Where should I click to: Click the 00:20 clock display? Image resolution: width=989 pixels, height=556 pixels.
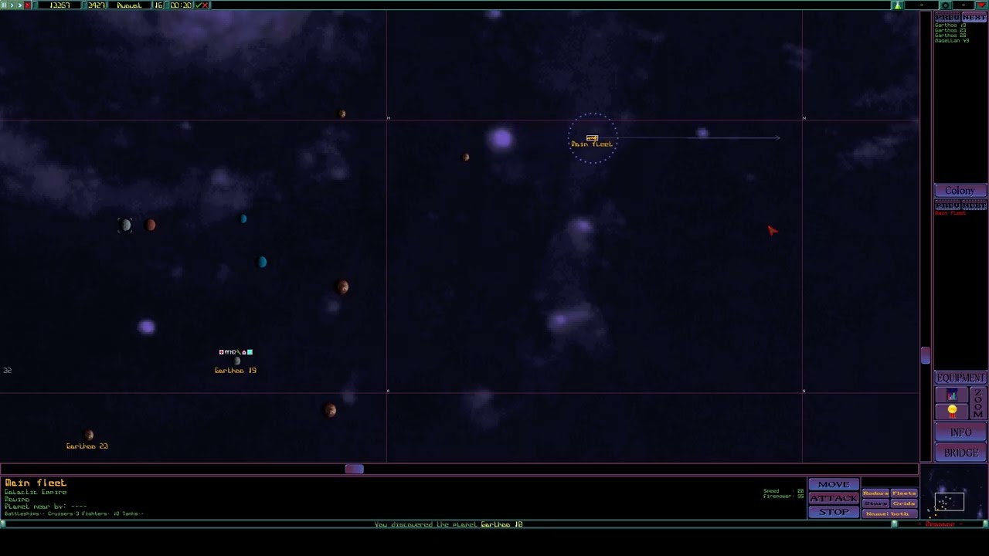(x=181, y=5)
